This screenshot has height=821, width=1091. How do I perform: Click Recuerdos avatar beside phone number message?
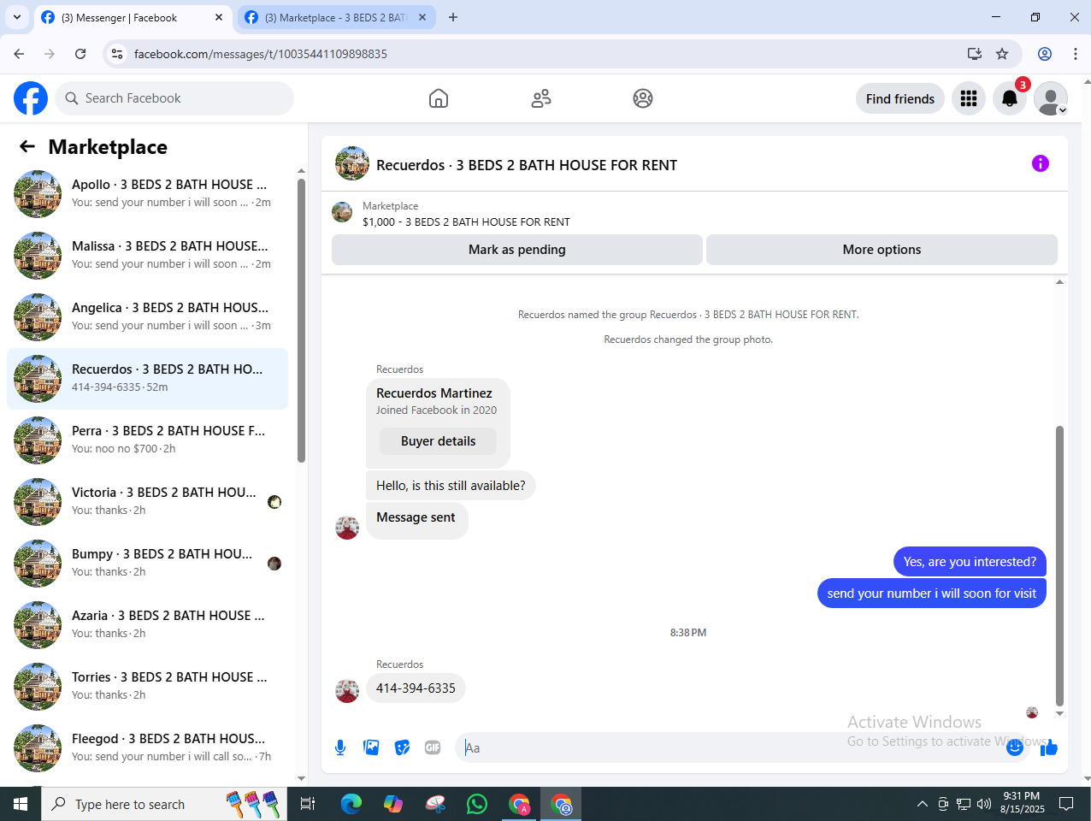pyautogui.click(x=347, y=691)
